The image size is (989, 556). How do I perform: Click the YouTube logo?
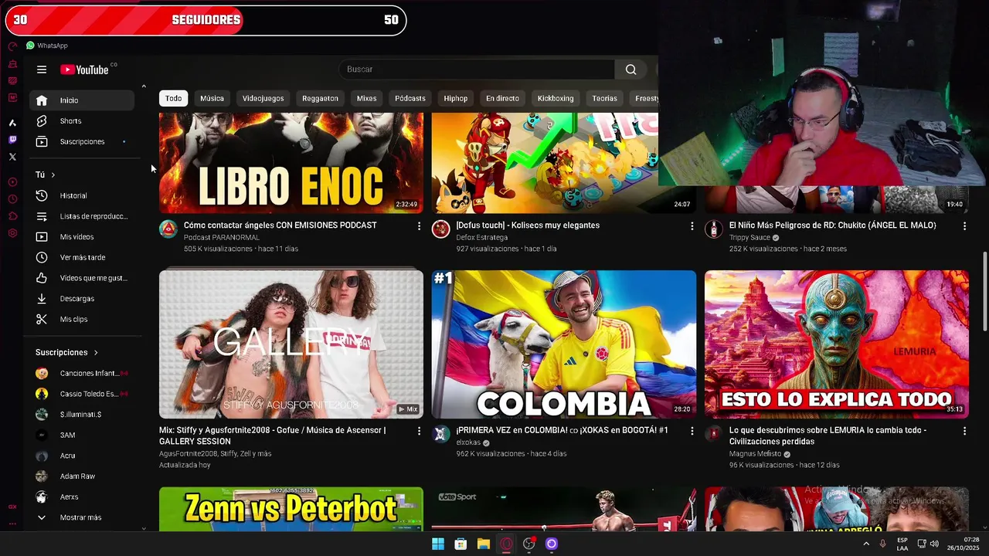point(85,69)
